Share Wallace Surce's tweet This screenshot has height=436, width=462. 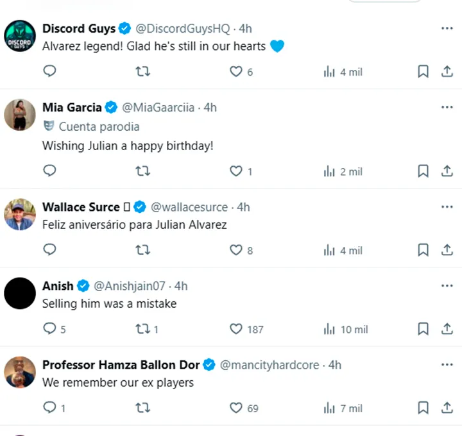click(x=447, y=250)
